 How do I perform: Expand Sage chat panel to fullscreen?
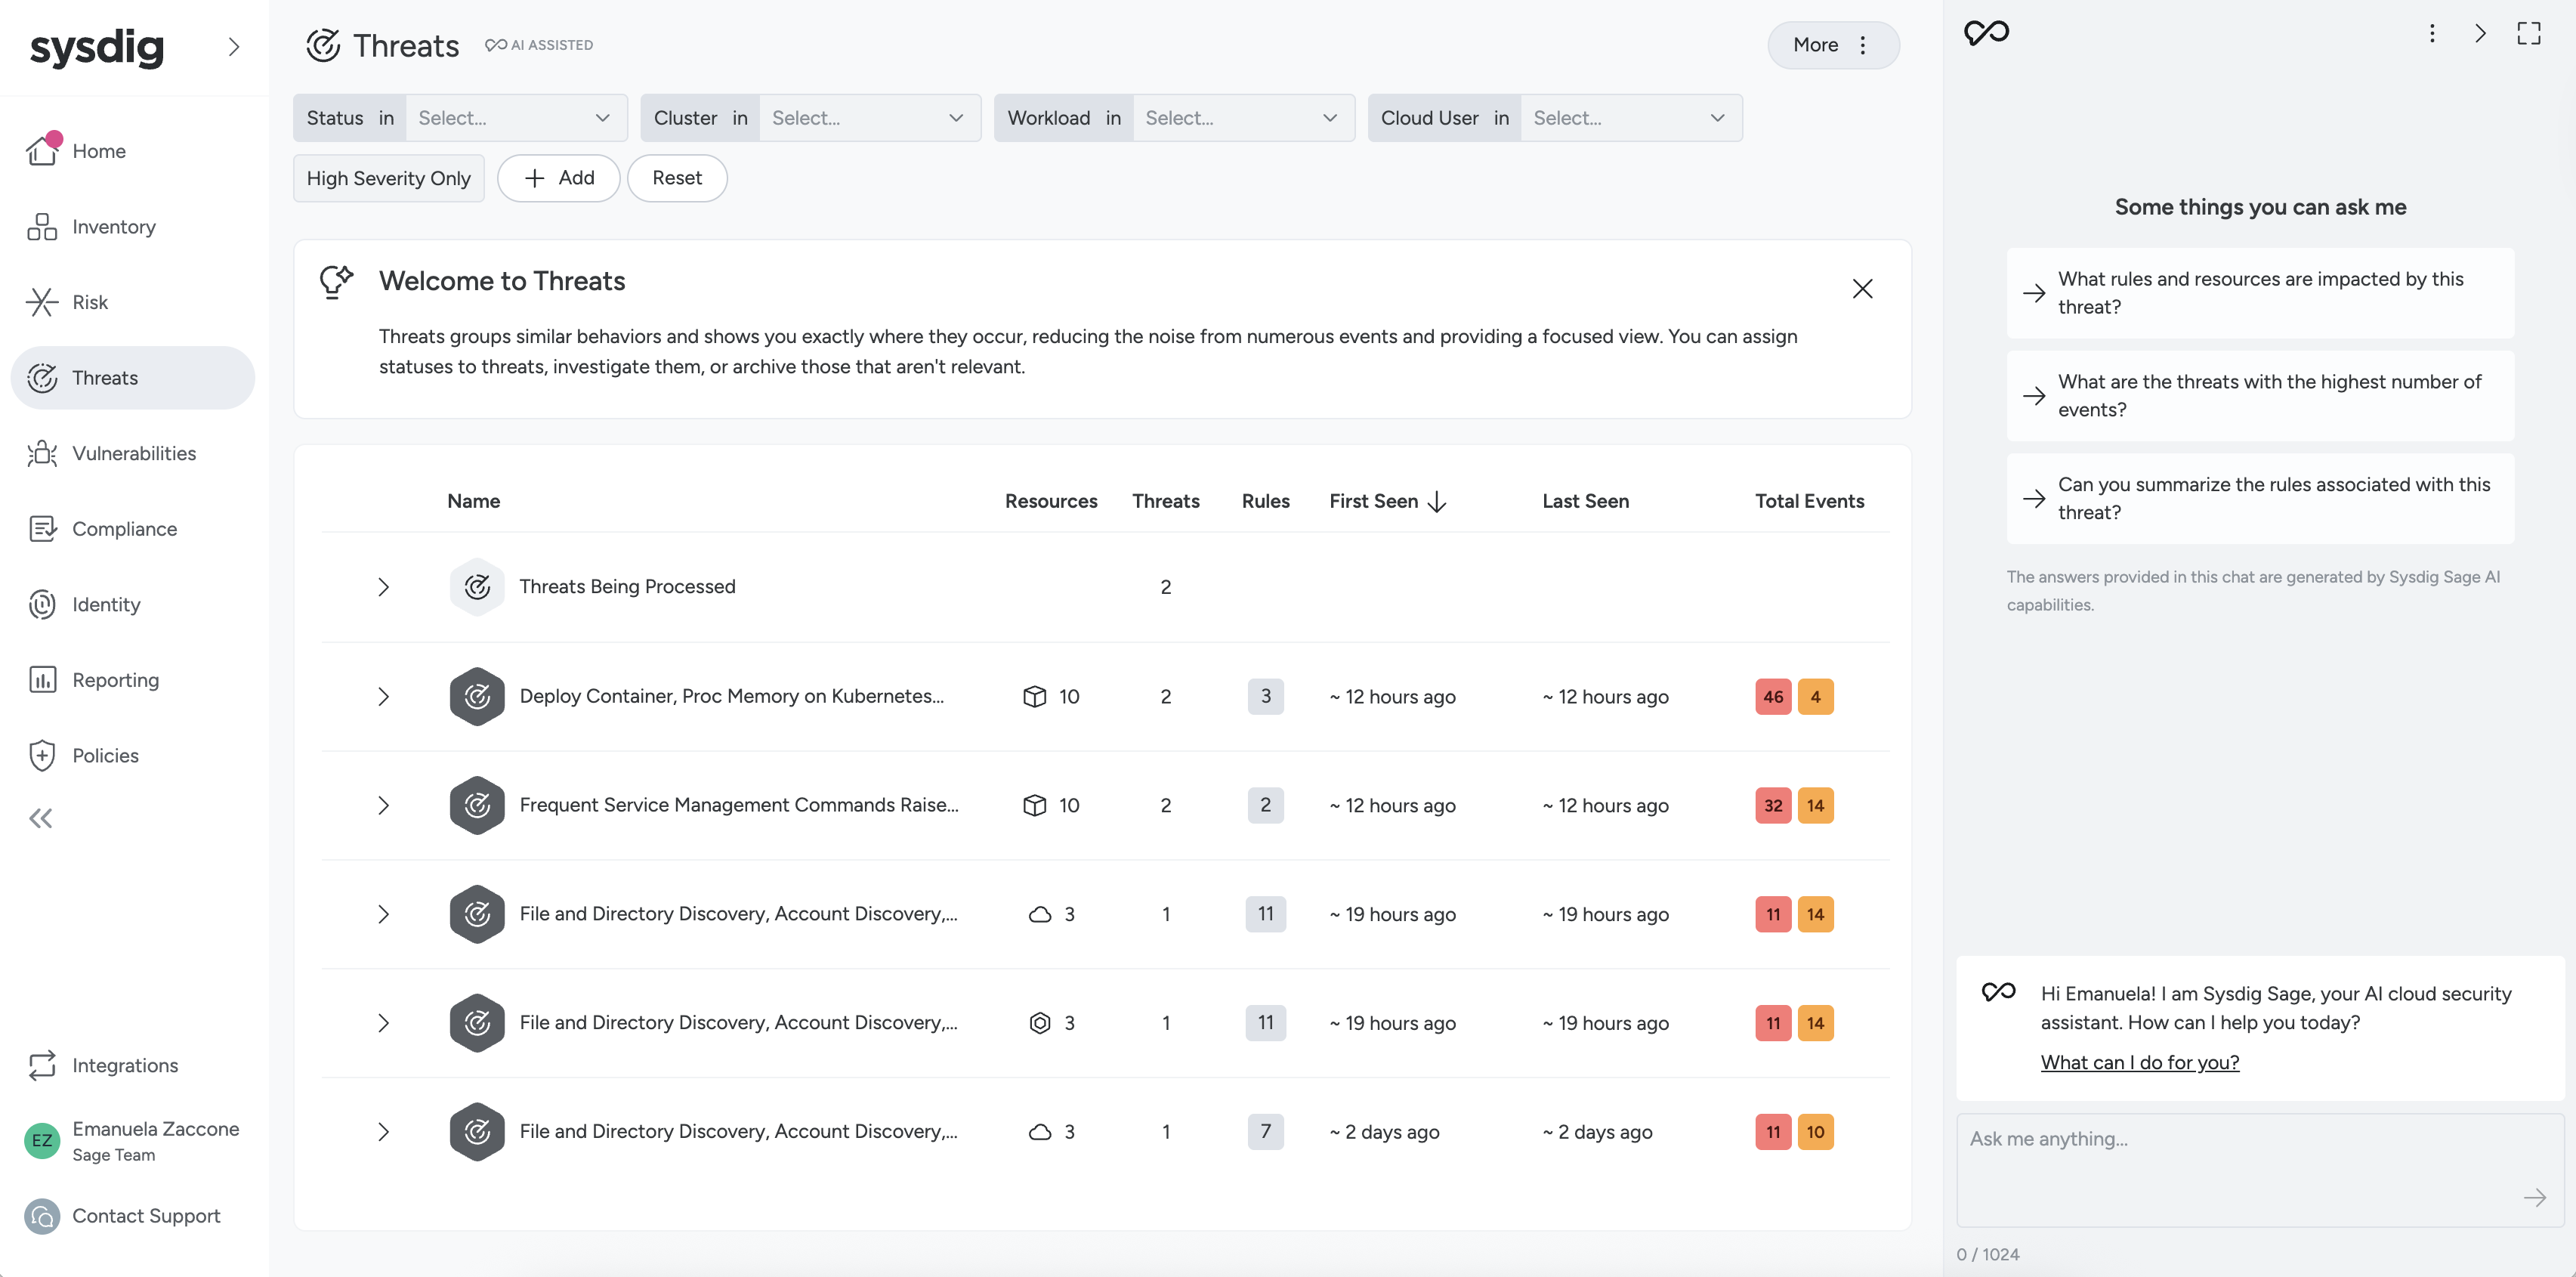2528,33
